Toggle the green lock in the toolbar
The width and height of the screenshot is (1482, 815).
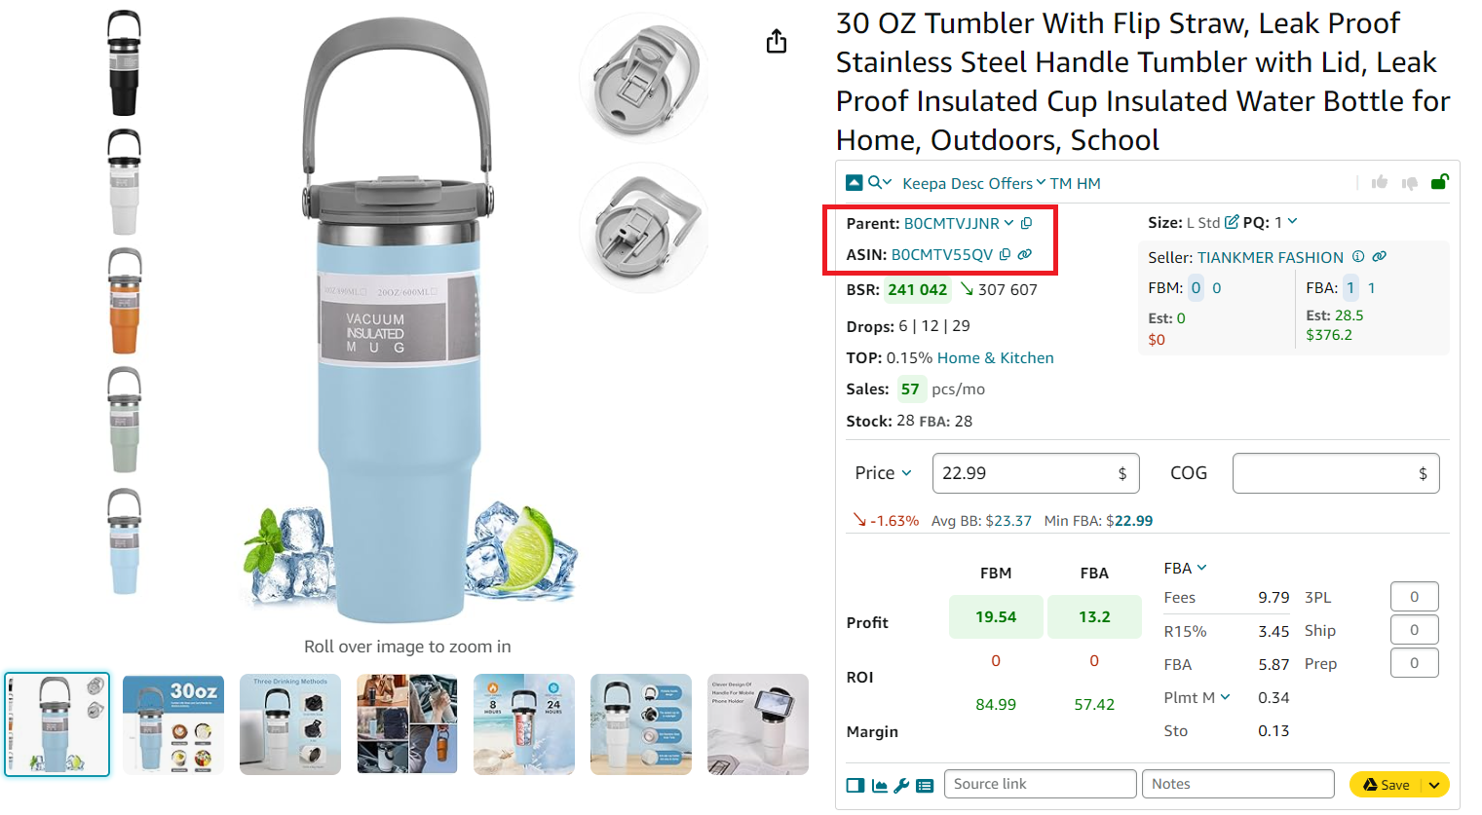tap(1440, 182)
